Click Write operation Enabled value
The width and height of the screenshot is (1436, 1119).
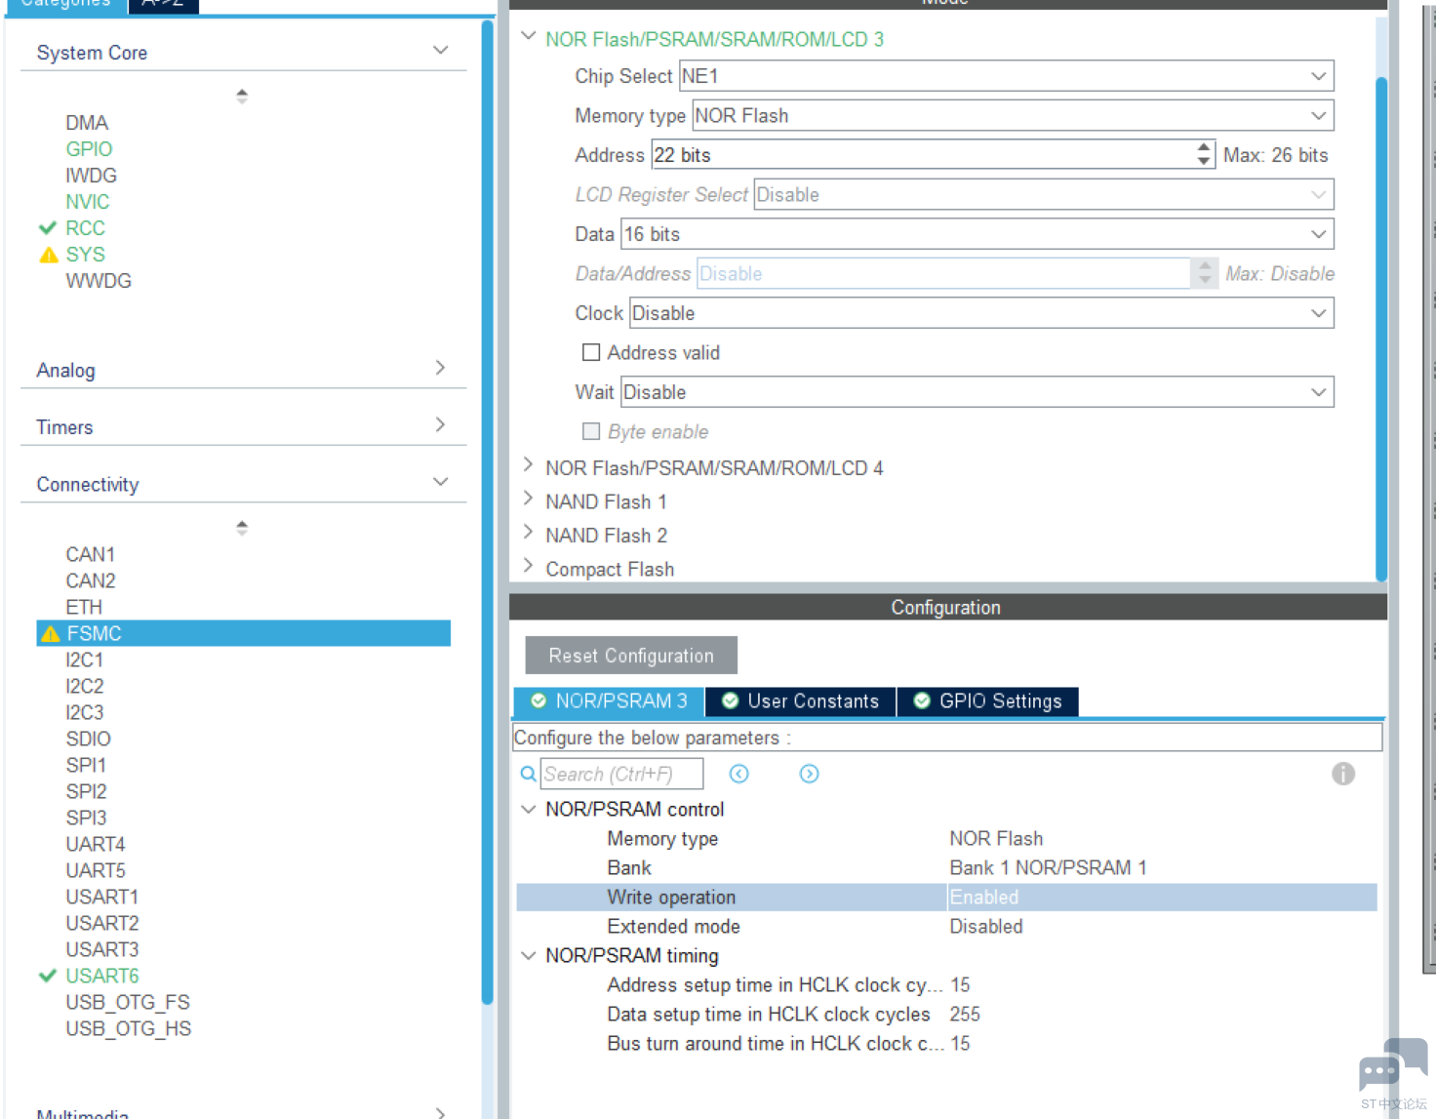coord(984,898)
